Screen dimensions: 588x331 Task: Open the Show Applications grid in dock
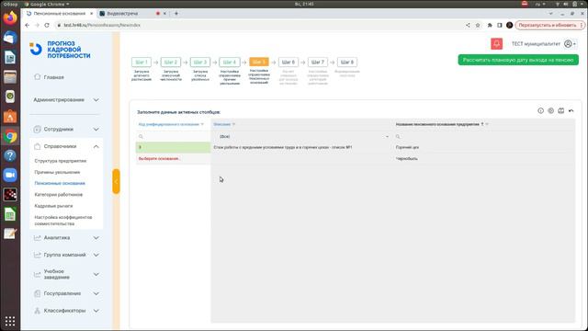(10, 321)
